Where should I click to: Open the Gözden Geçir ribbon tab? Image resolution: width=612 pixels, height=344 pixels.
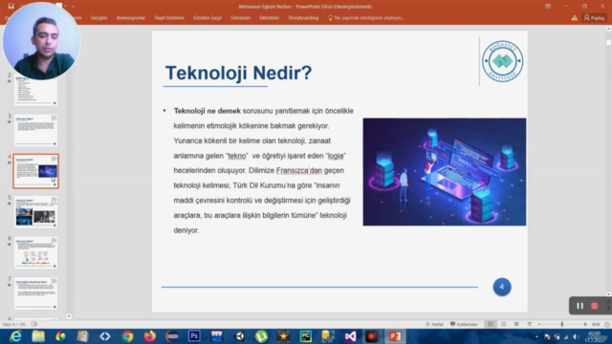point(208,18)
